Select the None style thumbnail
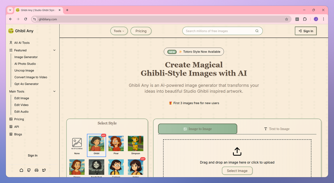334x183 pixels. pos(77,145)
